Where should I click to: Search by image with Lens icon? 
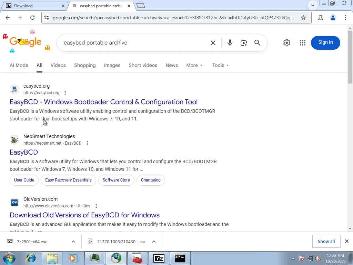244,42
